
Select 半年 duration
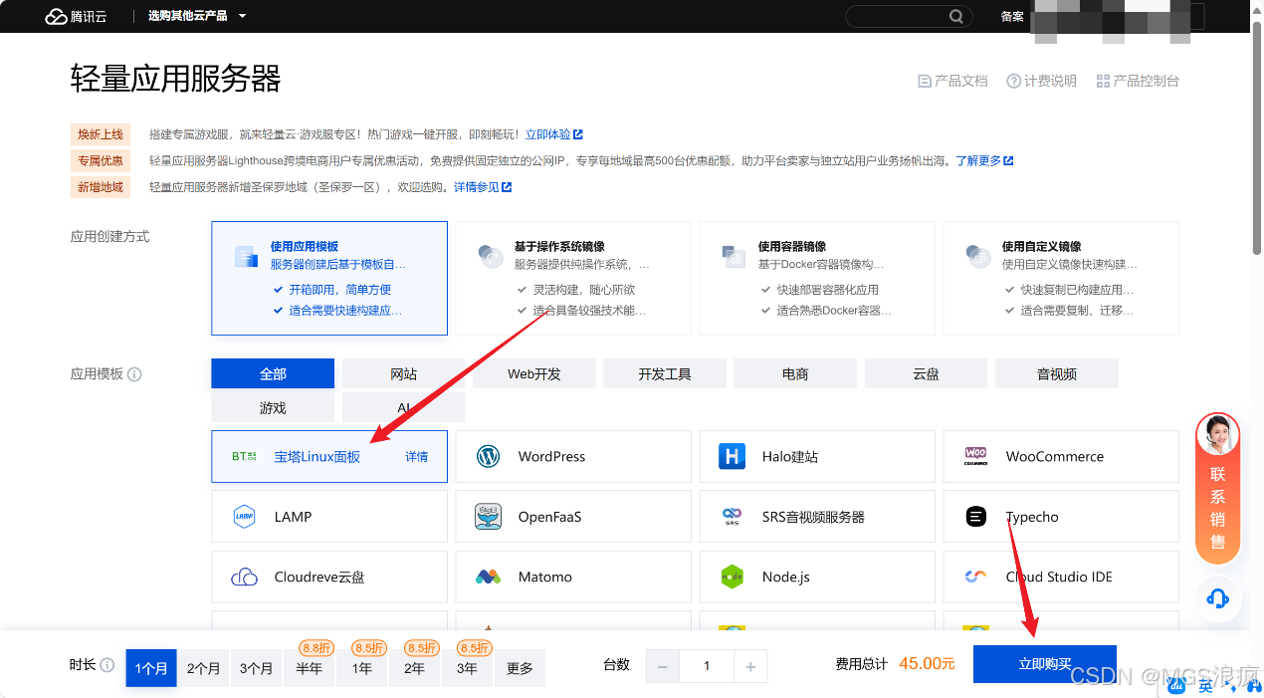click(309, 667)
